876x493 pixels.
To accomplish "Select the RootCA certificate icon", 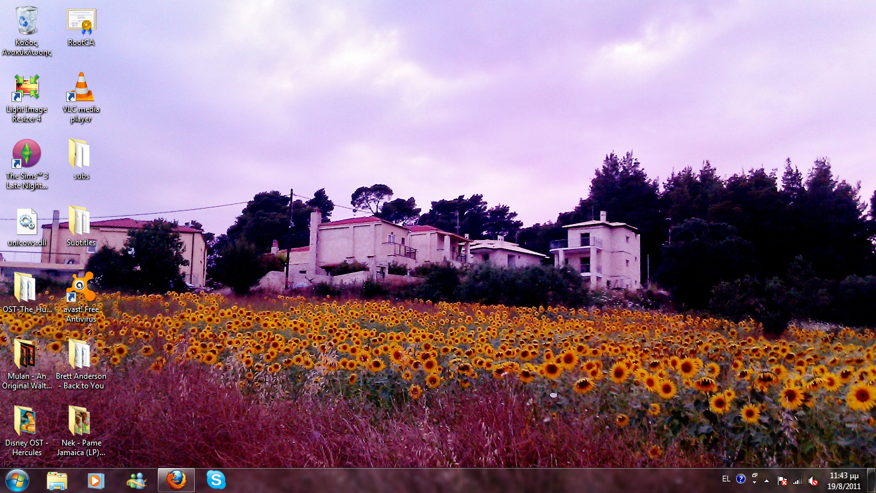I will [x=81, y=27].
